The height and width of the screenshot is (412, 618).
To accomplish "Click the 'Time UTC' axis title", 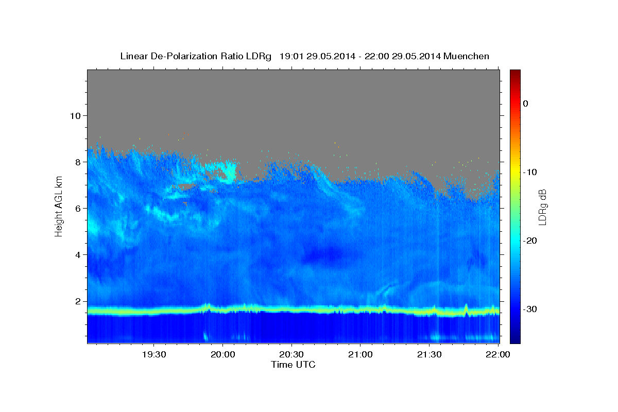I will click(x=293, y=365).
